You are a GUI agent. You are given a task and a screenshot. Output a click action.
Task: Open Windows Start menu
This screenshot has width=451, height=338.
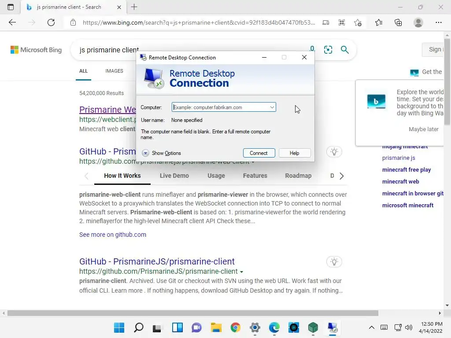[x=119, y=327]
